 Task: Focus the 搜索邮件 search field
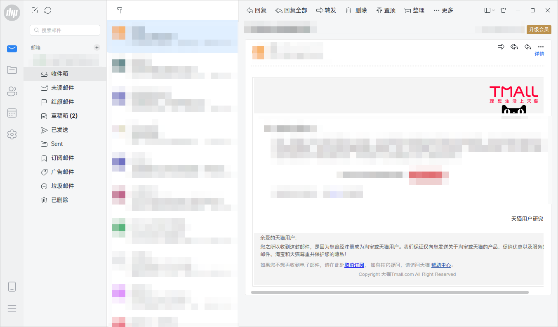pyautogui.click(x=65, y=30)
